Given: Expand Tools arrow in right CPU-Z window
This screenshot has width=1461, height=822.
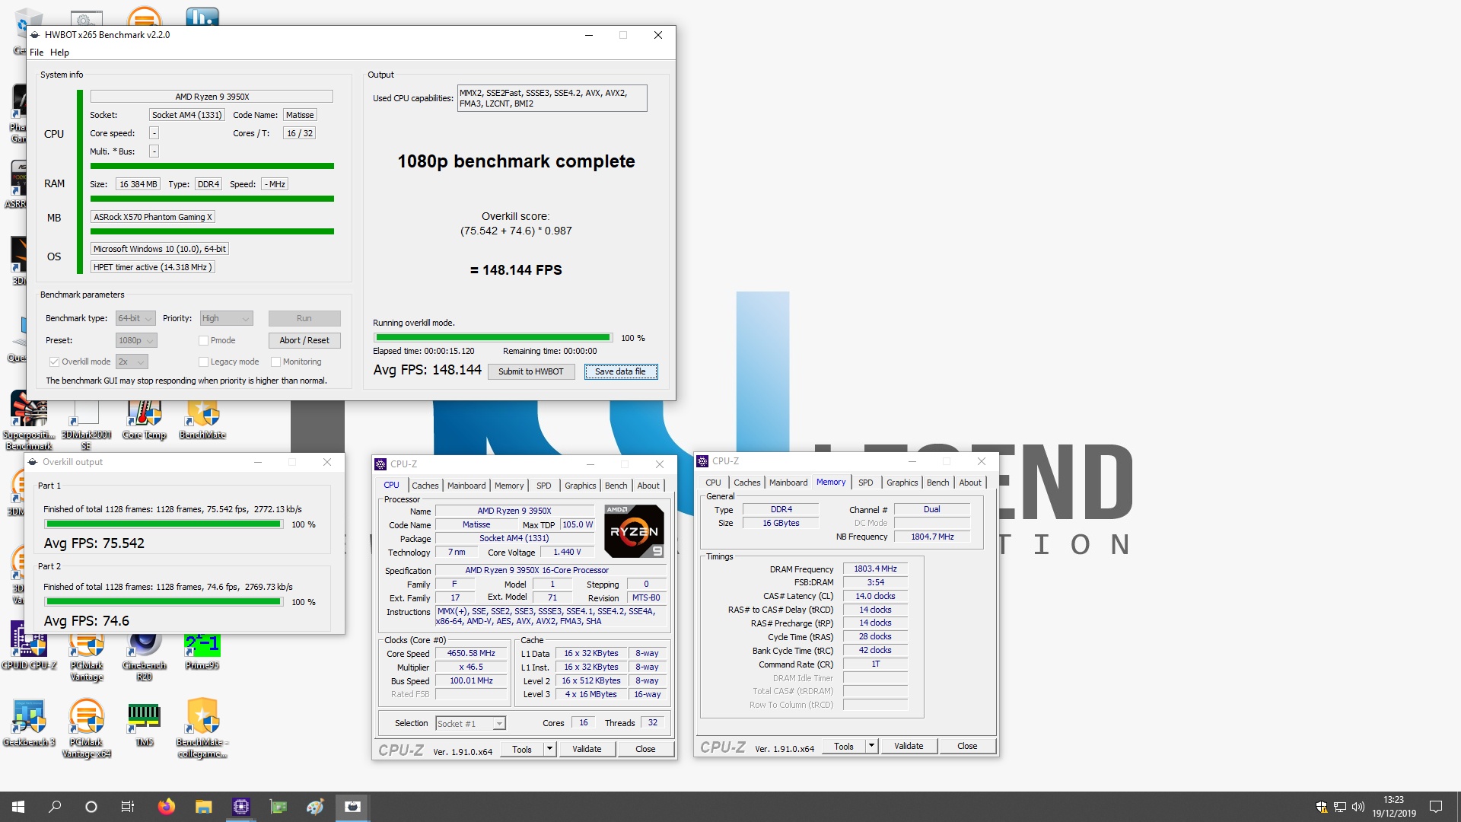Looking at the screenshot, I should [871, 746].
